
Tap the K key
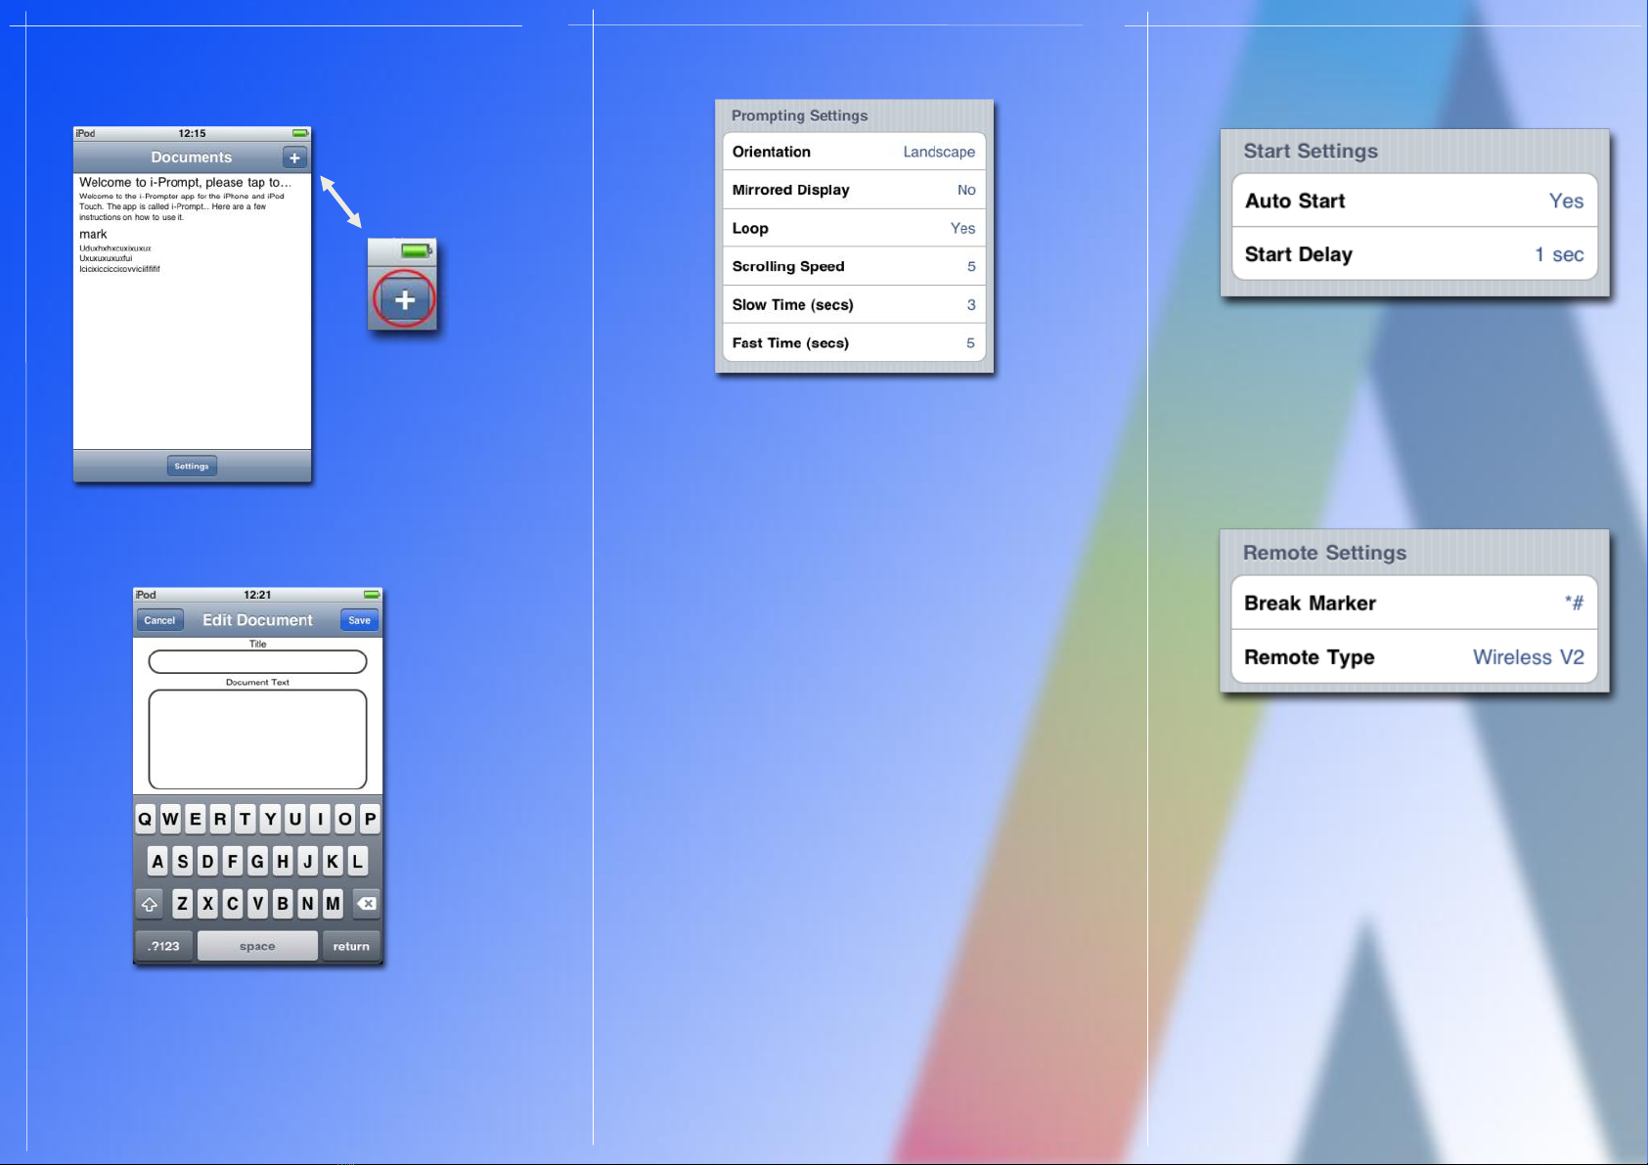333,862
